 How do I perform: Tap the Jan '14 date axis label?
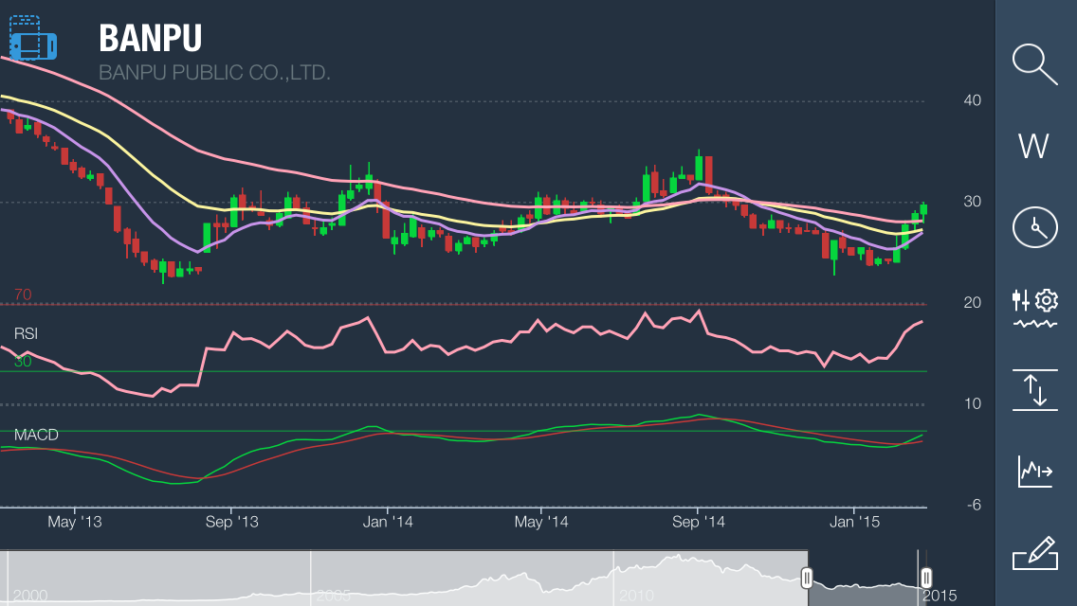[x=388, y=522]
